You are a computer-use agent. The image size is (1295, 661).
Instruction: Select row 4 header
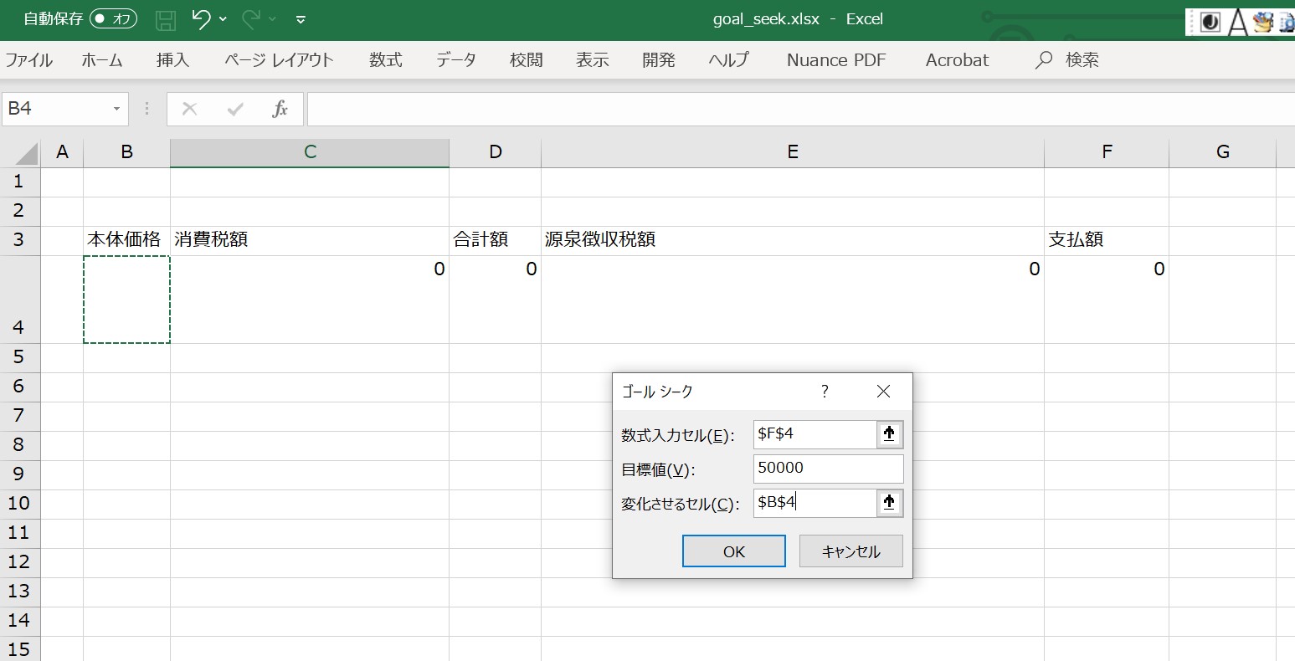pos(20,300)
